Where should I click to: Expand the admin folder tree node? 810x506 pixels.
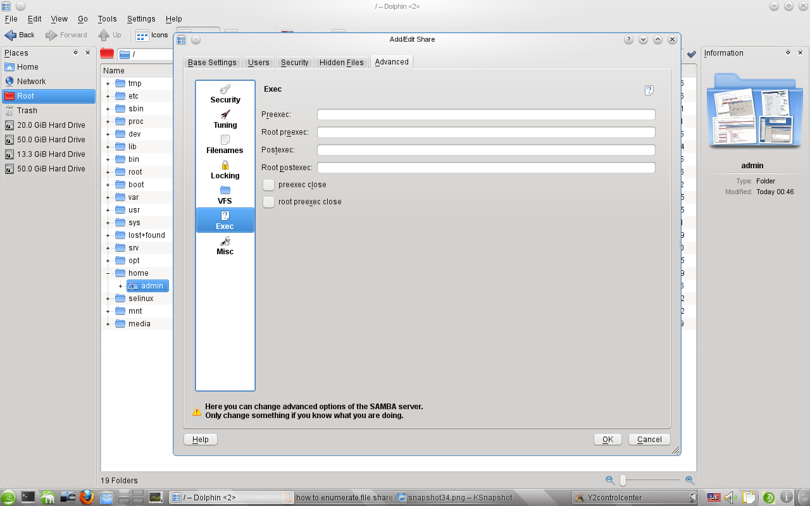[x=120, y=286]
